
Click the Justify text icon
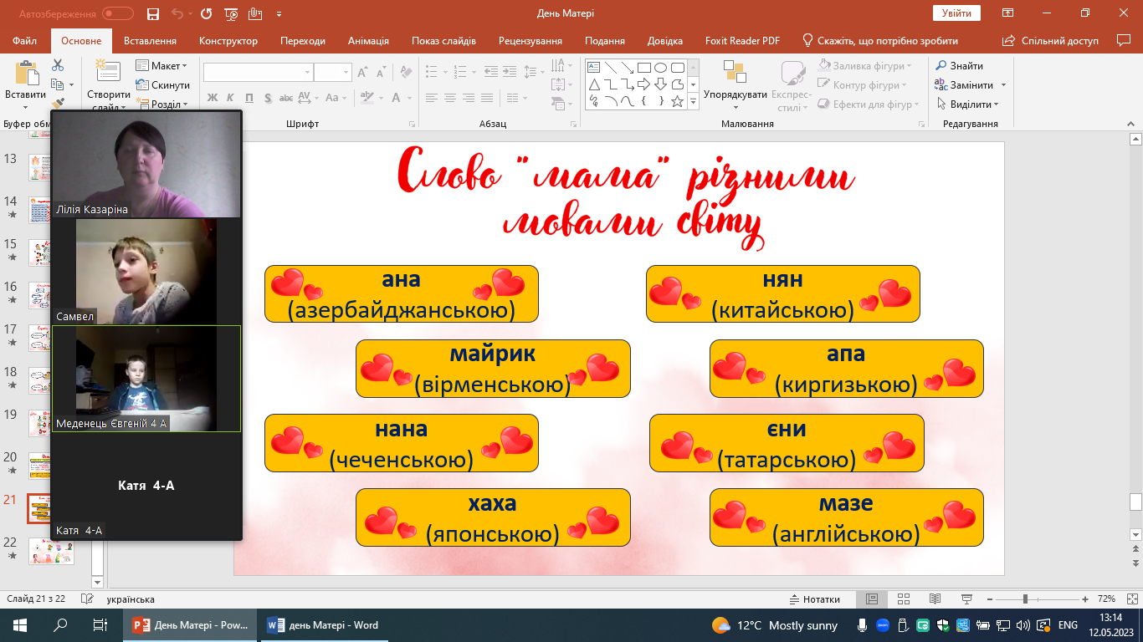click(487, 98)
